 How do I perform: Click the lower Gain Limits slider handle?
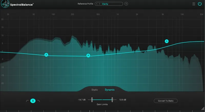pyautogui.click(x=91, y=99)
